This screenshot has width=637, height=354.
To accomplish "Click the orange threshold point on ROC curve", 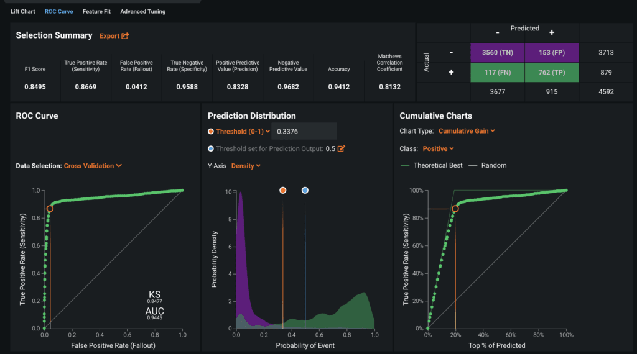I will [x=50, y=209].
